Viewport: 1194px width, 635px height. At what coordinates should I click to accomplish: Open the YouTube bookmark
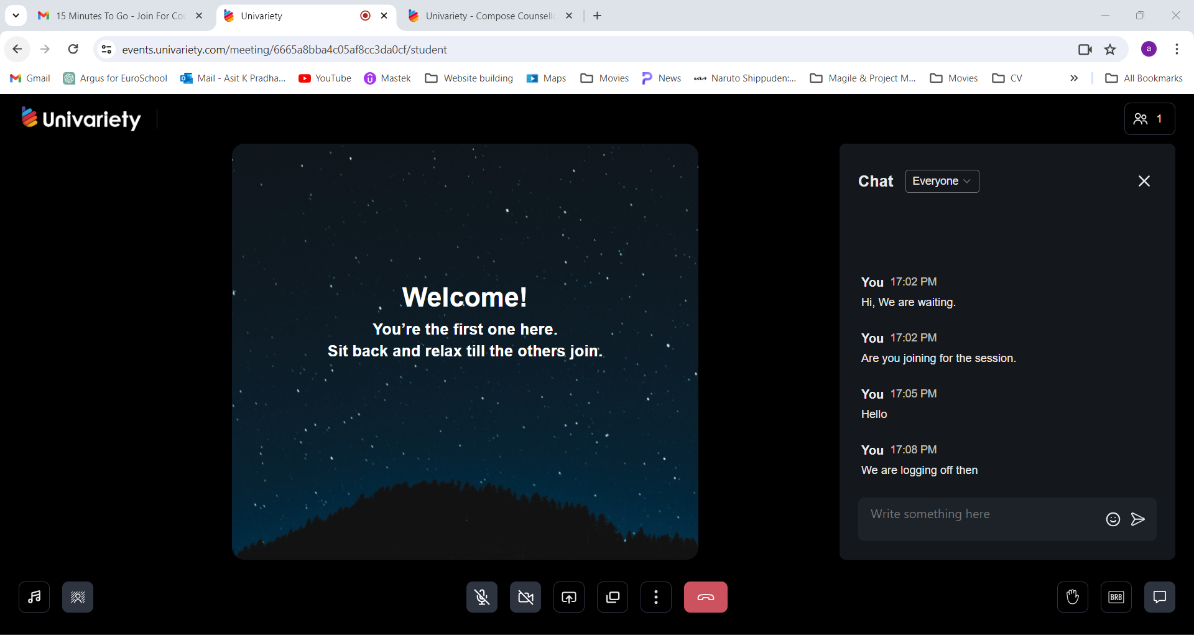tap(325, 78)
